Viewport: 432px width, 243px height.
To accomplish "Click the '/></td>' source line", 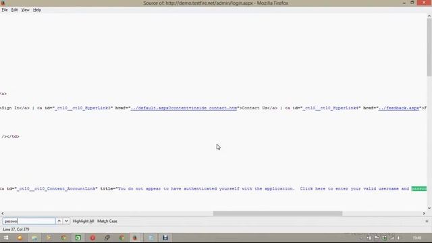I will pos(11,136).
